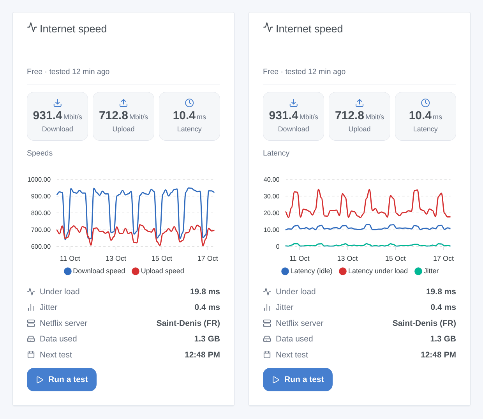Select the 10.4 ms Latency tile, left card
Viewport: 483px width, 419px height.
coord(189,116)
